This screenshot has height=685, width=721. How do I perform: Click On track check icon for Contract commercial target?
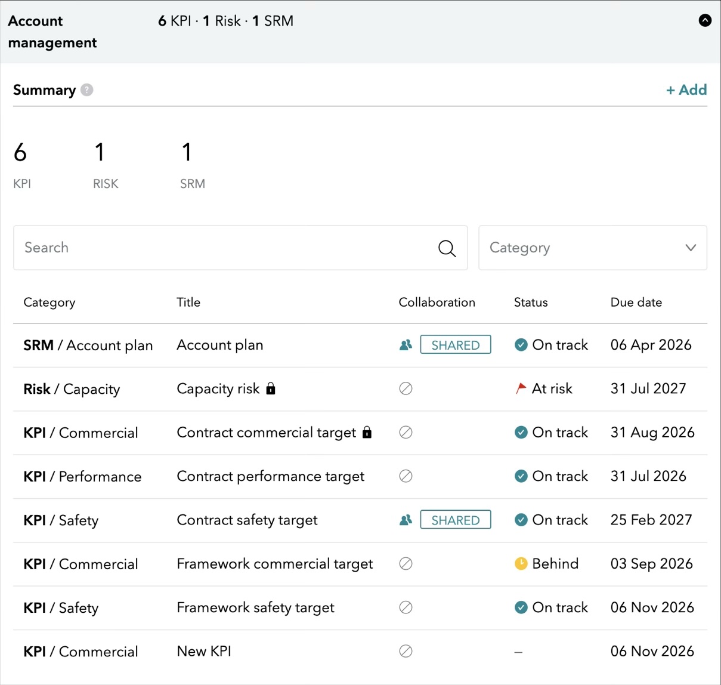(521, 432)
